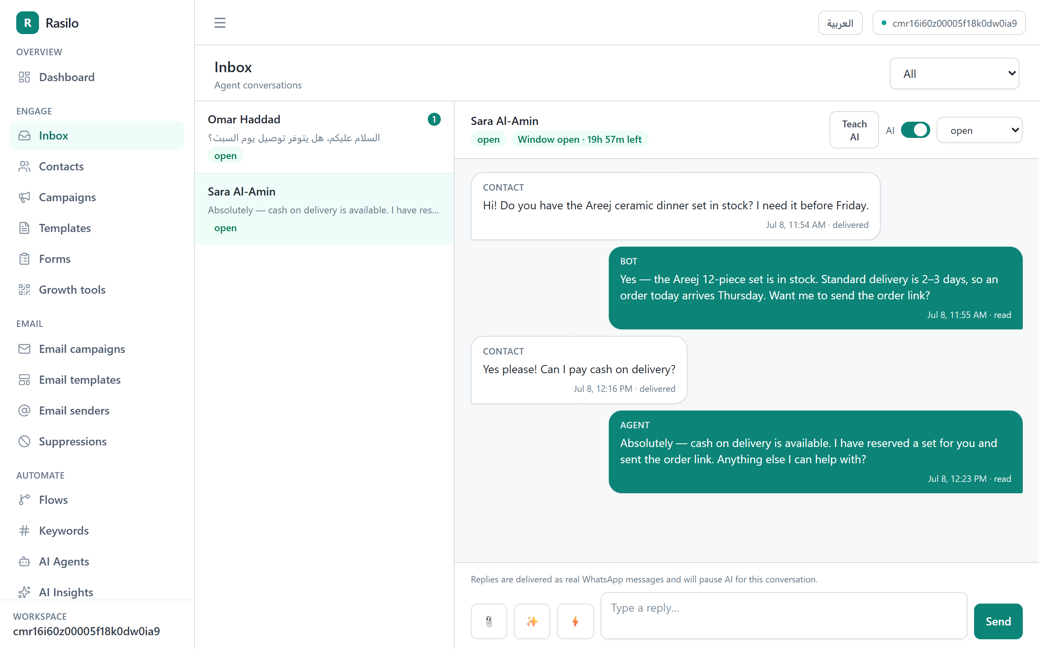Viewport: 1039px width, 649px height.
Task: Click the AGENT reply about cash on delivery
Action: pos(815,451)
